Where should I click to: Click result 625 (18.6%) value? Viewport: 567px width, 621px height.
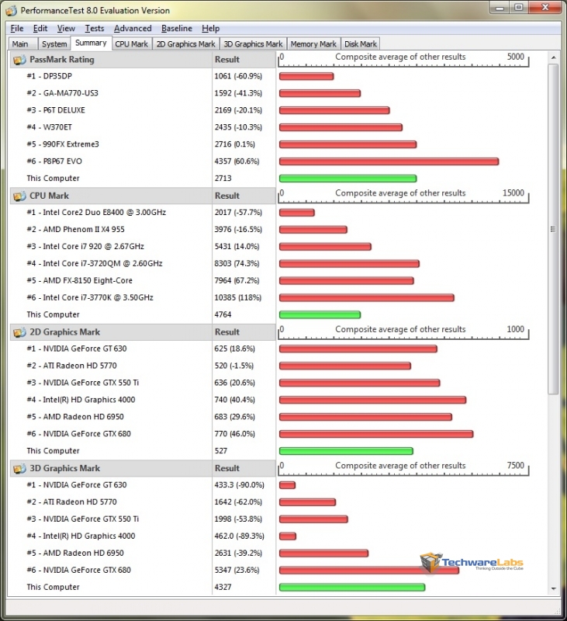(x=235, y=349)
